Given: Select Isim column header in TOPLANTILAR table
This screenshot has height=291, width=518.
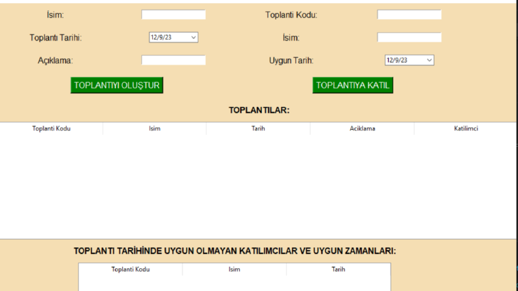Looking at the screenshot, I should pyautogui.click(x=155, y=129).
